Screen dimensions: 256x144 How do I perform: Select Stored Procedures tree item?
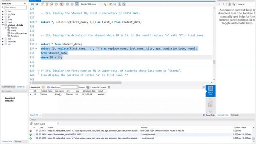[x=19, y=33]
